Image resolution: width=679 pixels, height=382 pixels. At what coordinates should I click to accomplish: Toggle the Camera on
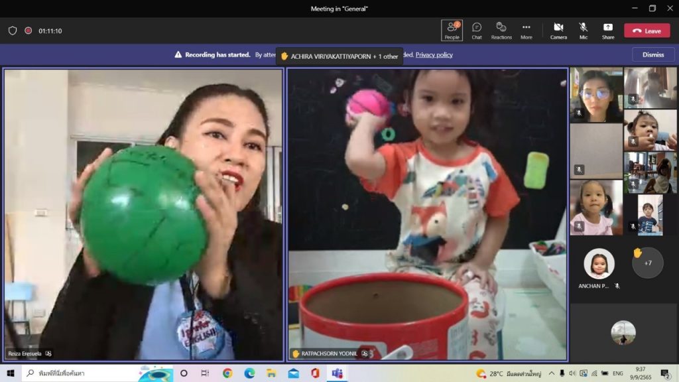click(x=558, y=31)
